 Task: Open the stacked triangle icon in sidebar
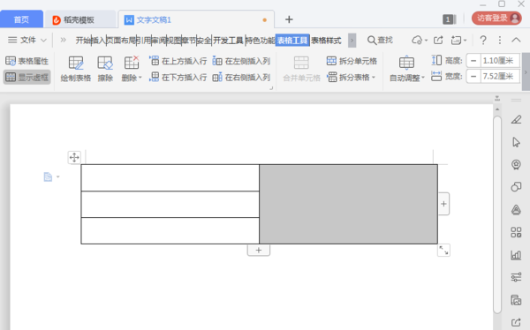pyautogui.click(x=516, y=210)
